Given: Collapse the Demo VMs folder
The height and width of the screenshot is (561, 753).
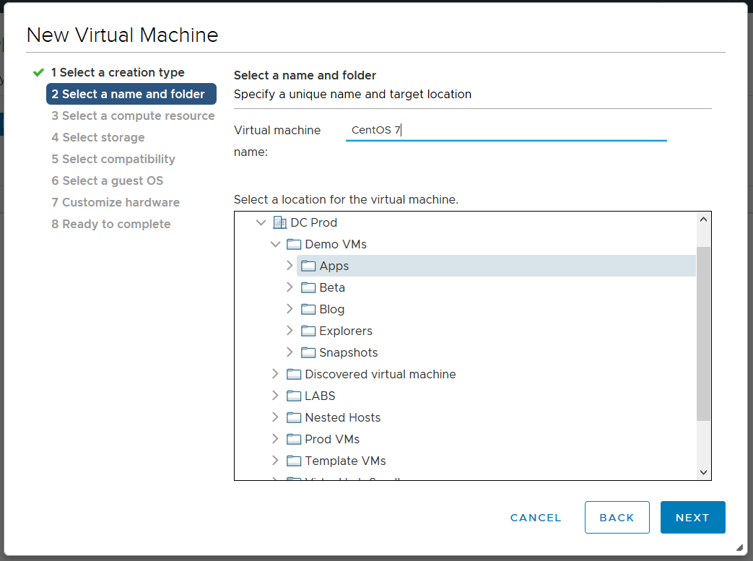Looking at the screenshot, I should (x=275, y=244).
